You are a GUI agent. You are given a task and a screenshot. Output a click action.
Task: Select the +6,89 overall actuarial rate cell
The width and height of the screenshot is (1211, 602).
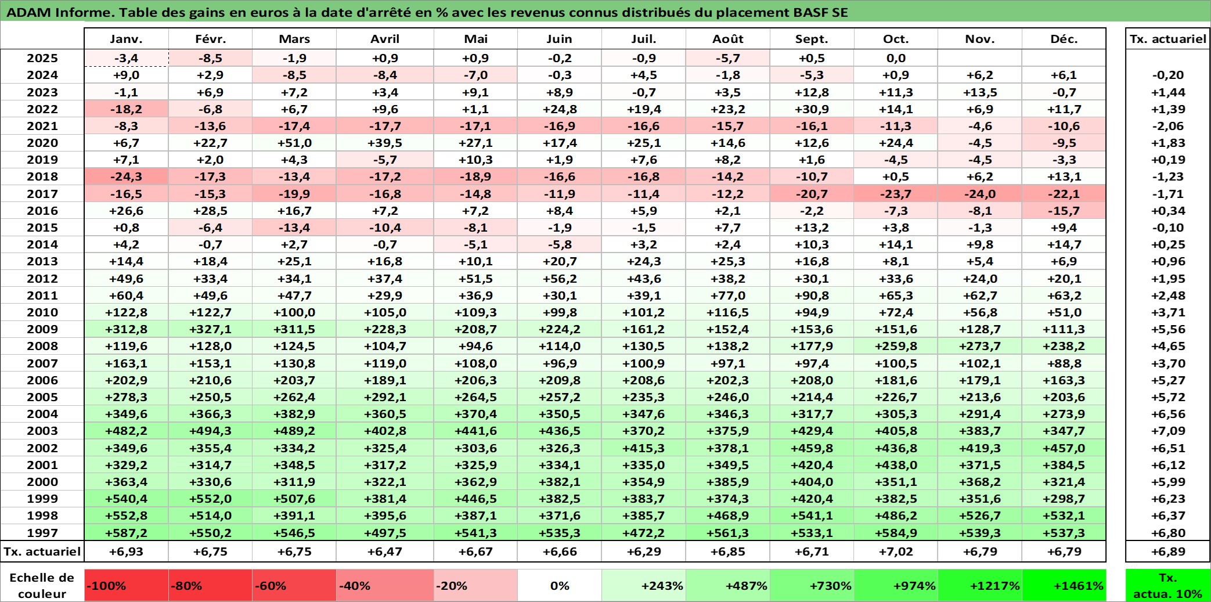(x=1168, y=551)
